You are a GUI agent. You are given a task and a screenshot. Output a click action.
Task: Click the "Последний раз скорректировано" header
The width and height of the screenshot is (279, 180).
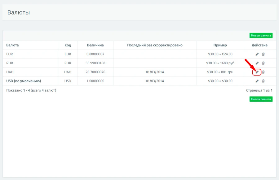coord(155,45)
